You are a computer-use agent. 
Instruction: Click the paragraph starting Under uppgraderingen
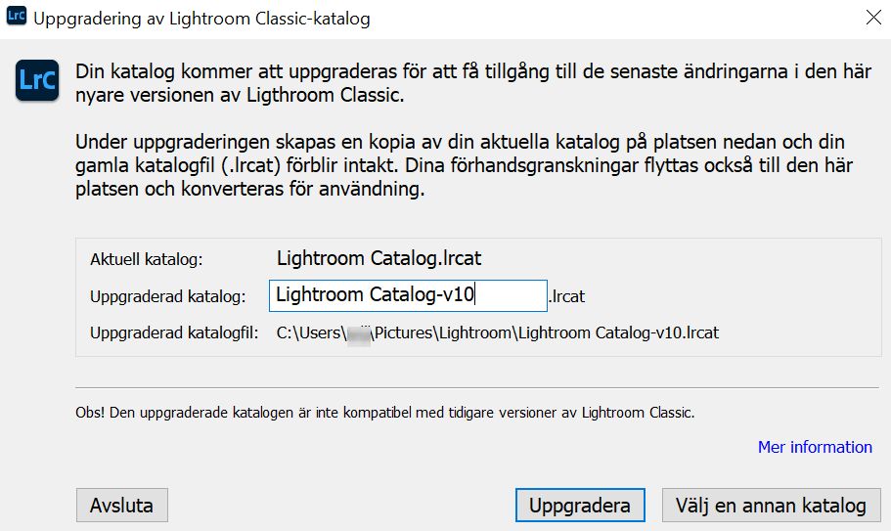pyautogui.click(x=460, y=166)
